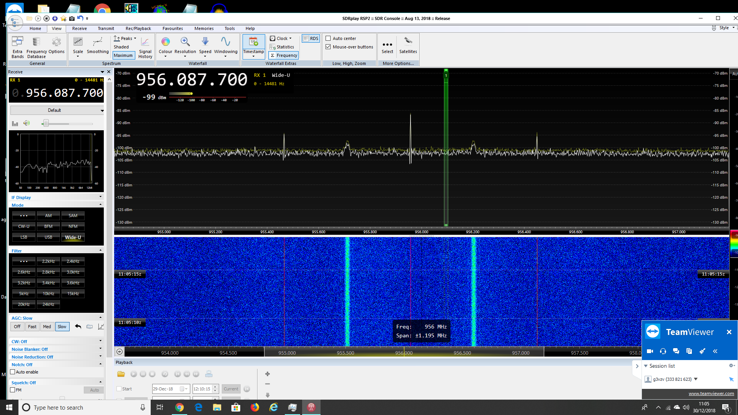Open Peaks dropdown

click(x=125, y=38)
